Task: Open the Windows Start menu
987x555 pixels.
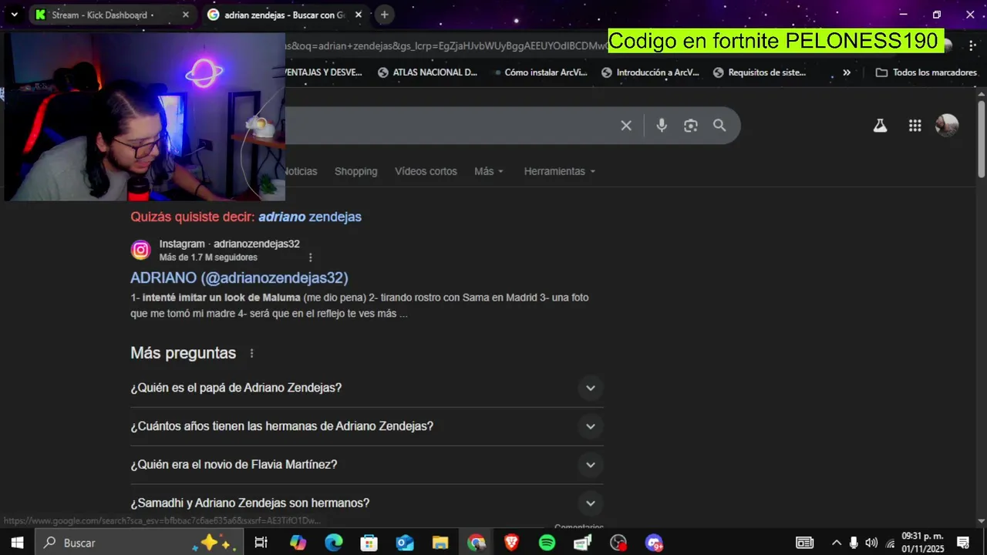Action: tap(17, 543)
